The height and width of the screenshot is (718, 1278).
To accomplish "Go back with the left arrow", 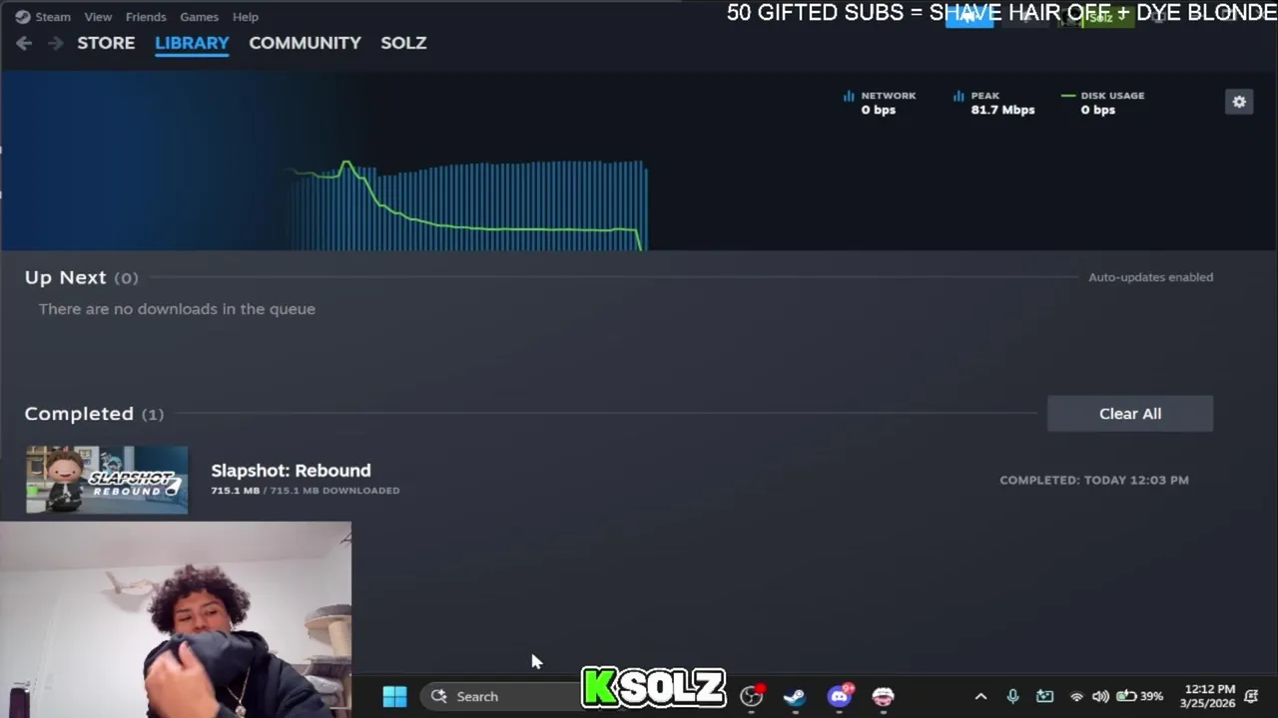I will click(24, 43).
